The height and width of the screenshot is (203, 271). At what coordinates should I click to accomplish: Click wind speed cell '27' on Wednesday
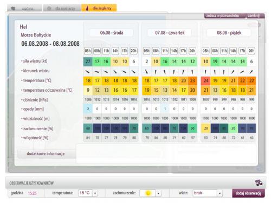(x=88, y=62)
